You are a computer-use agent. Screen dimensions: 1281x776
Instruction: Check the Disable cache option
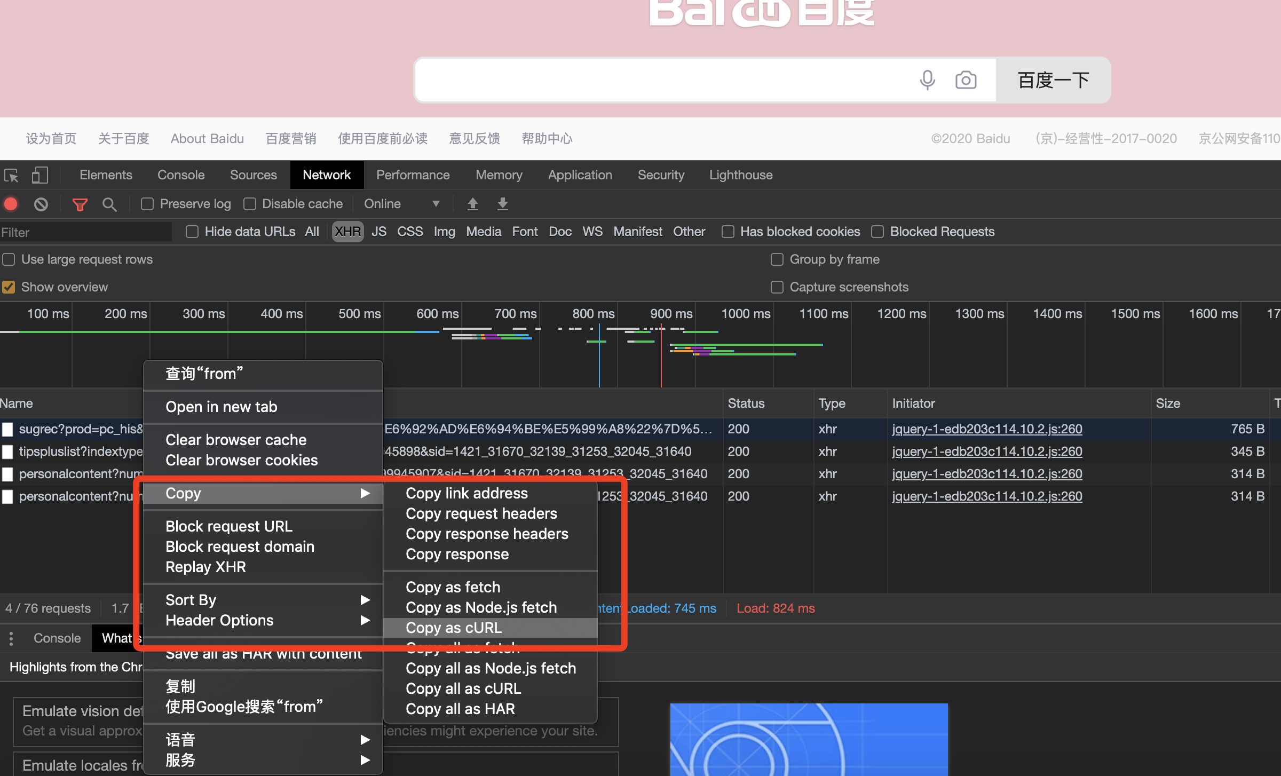[x=250, y=204]
